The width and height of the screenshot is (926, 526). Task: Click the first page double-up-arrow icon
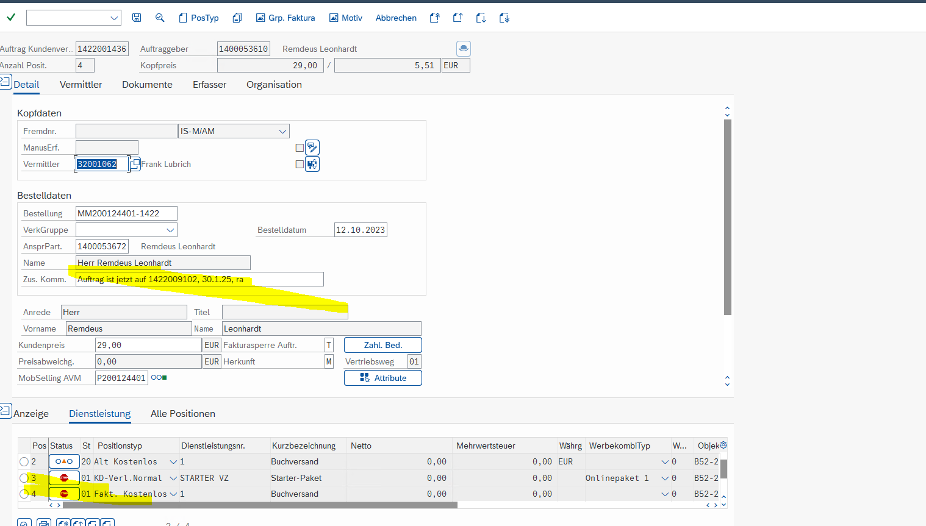click(434, 18)
